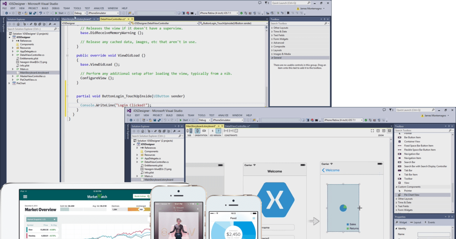Click Start debug button in front window toolbar
The height and width of the screenshot is (239, 456).
184,120
